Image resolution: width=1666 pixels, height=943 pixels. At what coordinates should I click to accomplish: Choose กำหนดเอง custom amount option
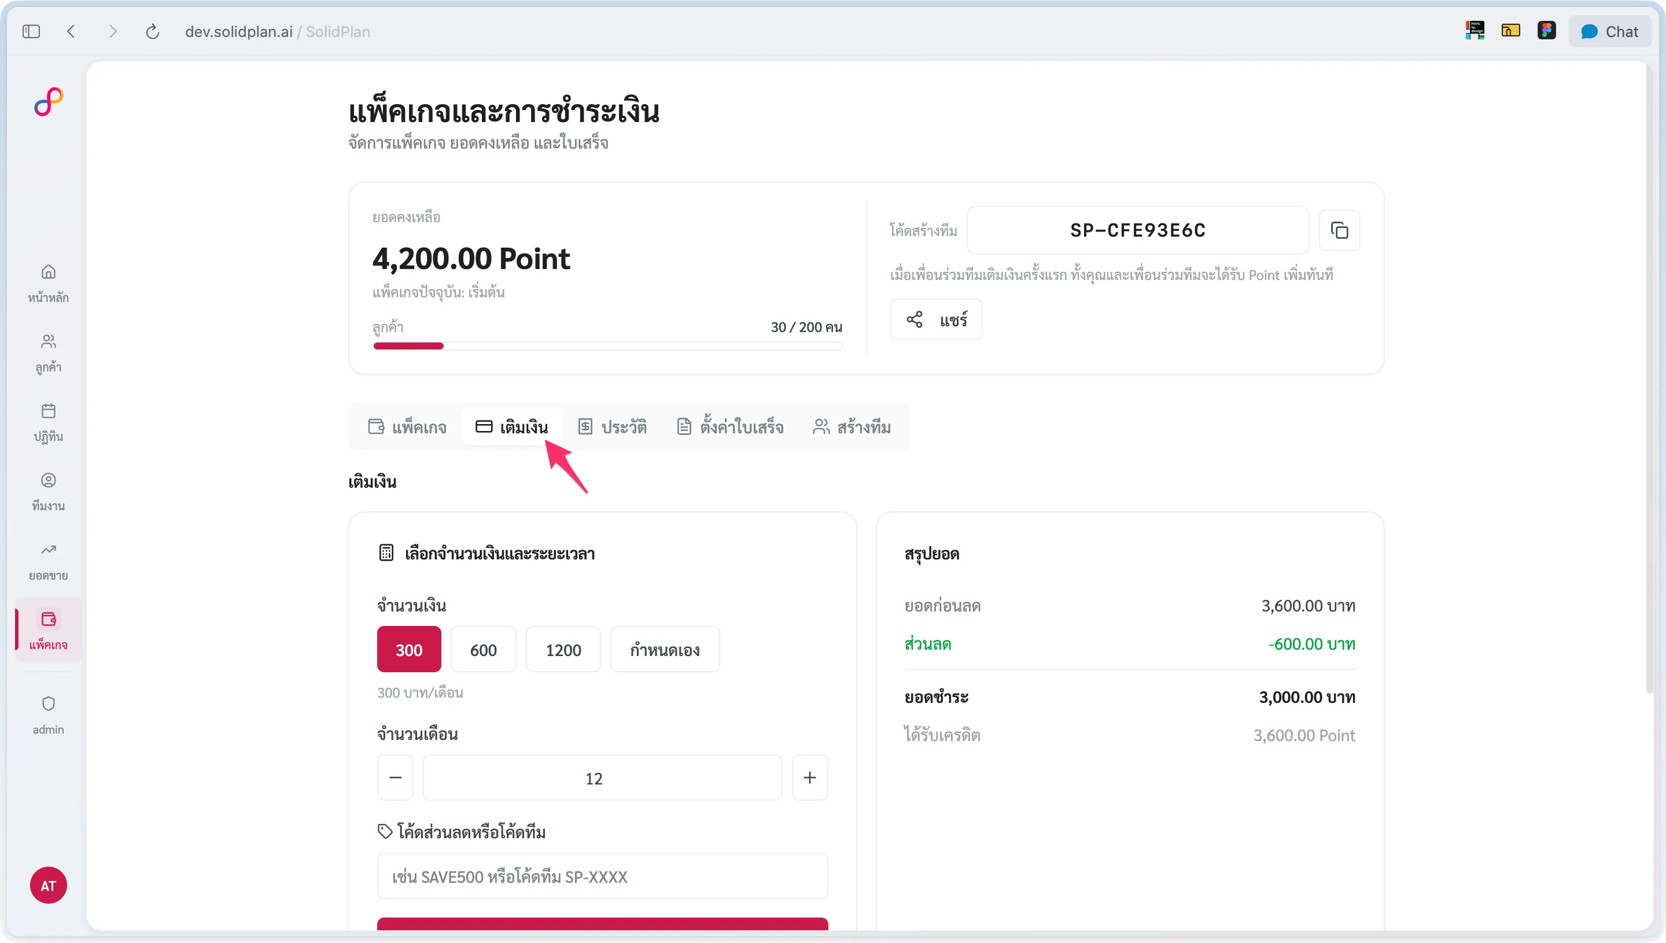664,649
